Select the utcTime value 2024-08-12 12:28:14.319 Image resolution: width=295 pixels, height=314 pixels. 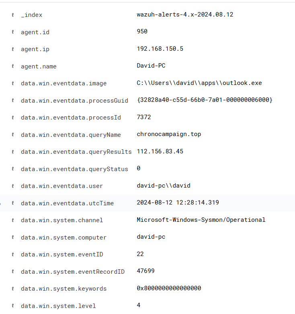coord(178,202)
